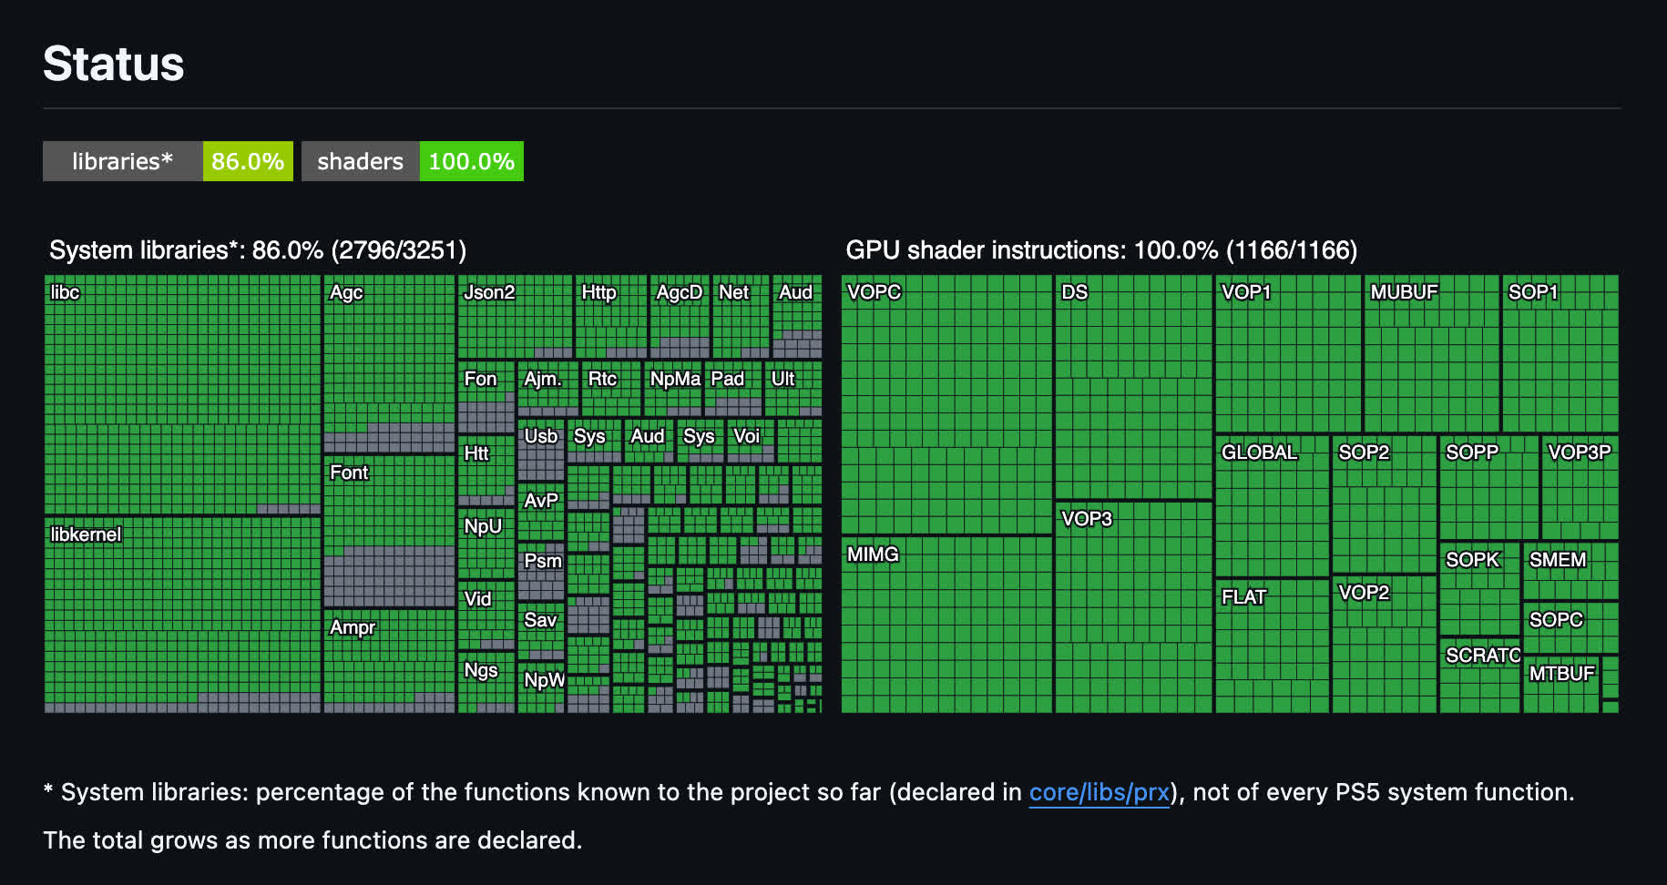This screenshot has width=1667, height=885.
Task: Click the AgcD library block
Action: pos(680,317)
